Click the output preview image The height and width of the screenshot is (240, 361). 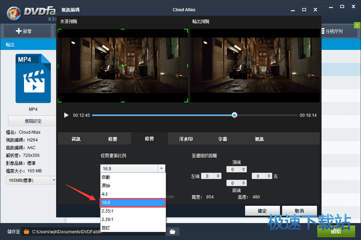tap(255, 65)
